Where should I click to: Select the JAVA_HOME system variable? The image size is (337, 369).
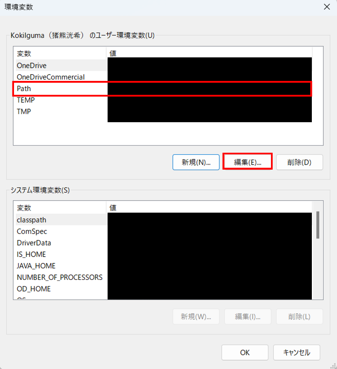tap(164, 266)
